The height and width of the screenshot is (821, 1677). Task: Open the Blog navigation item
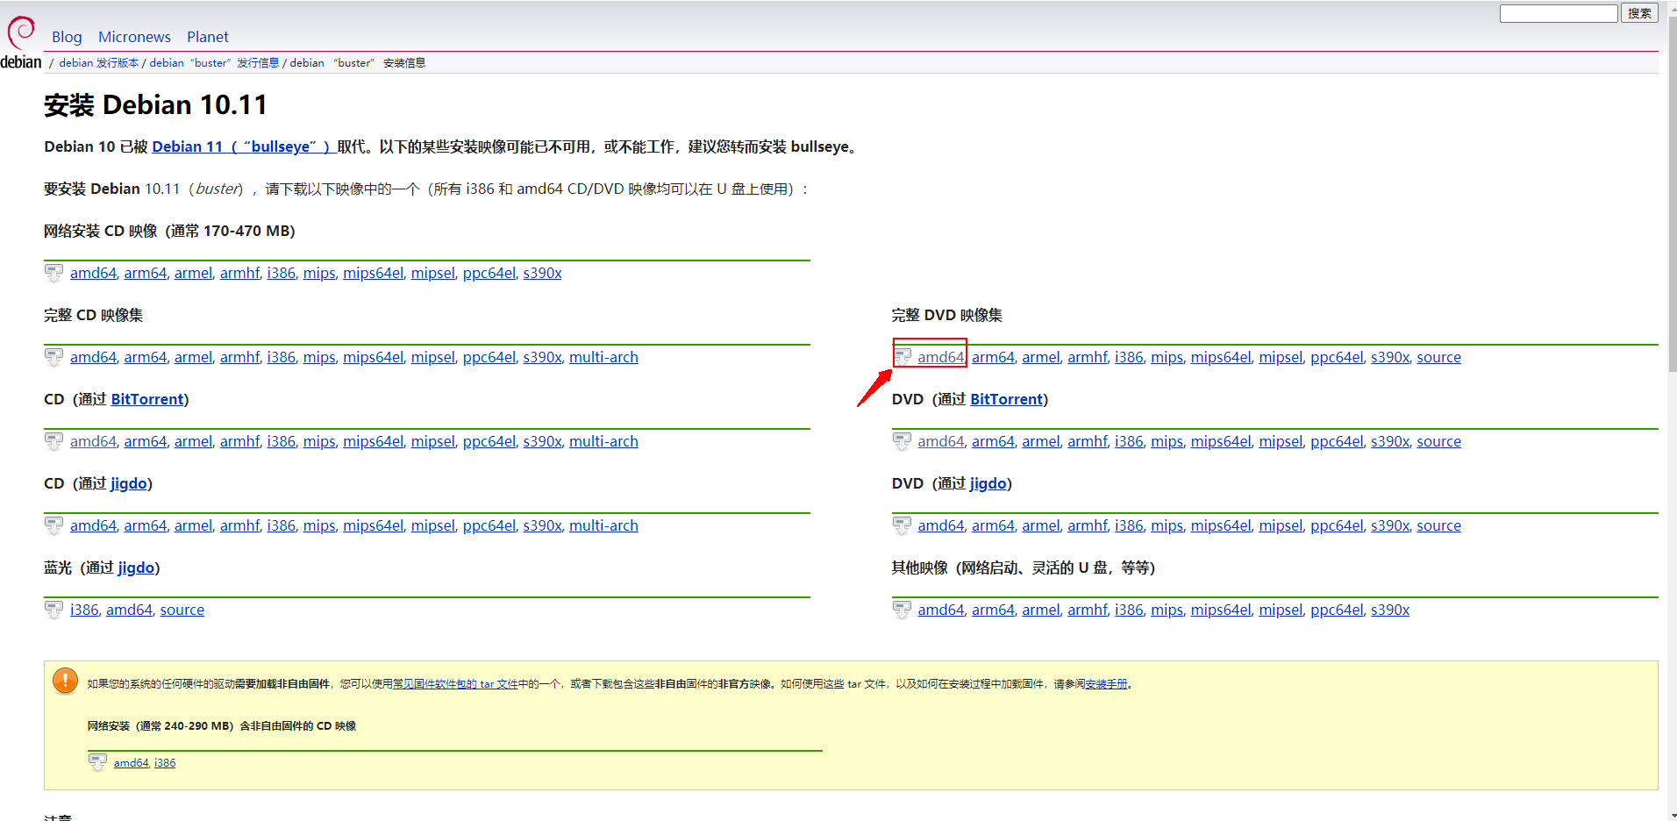(67, 37)
